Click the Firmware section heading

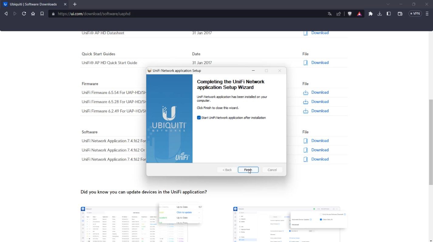point(90,84)
